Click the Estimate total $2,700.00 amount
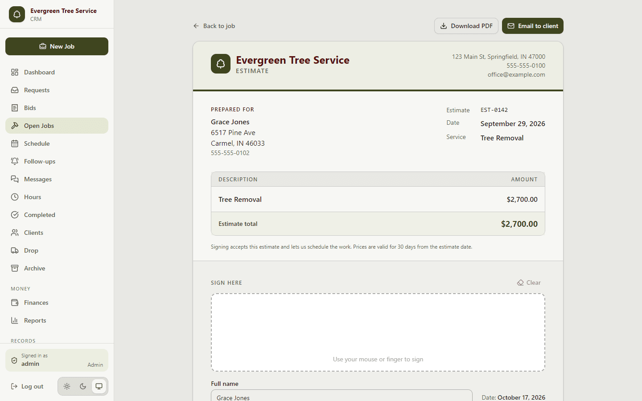 (x=519, y=224)
